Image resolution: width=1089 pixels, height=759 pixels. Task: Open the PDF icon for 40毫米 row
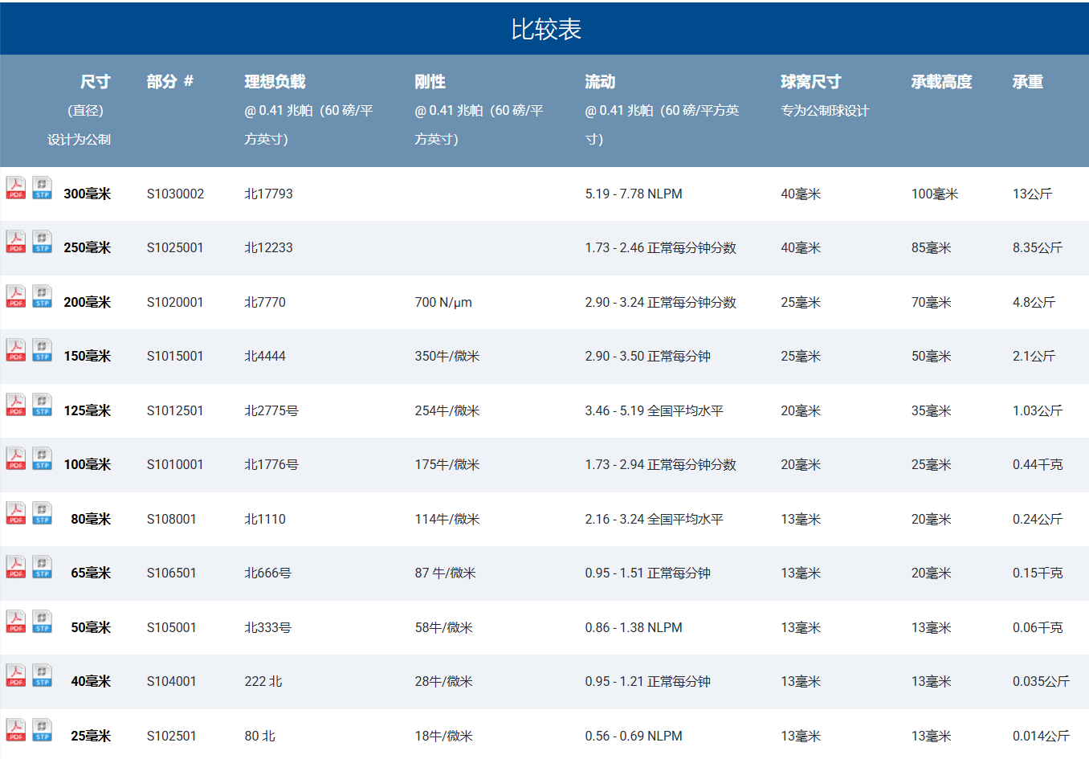(16, 675)
